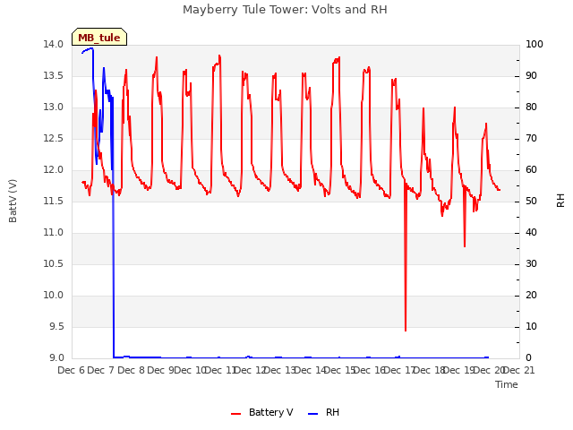
Task: Click the Dec 21 date label
Action: click(x=519, y=371)
